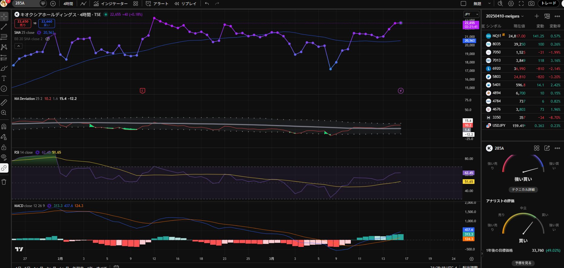
Task: Take a chart snapshot with camera icon
Action: [531, 4]
